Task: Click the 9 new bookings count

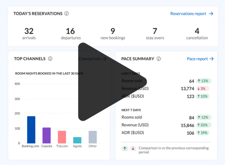Action: point(113,31)
